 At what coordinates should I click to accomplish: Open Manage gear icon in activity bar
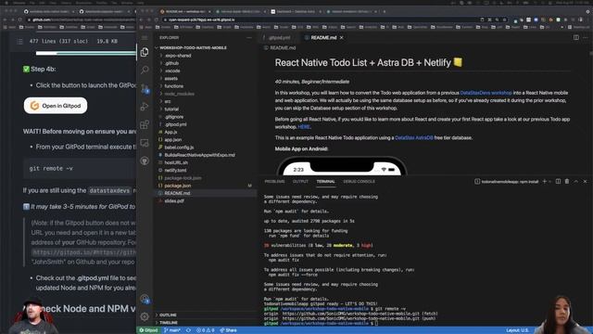coord(145,316)
